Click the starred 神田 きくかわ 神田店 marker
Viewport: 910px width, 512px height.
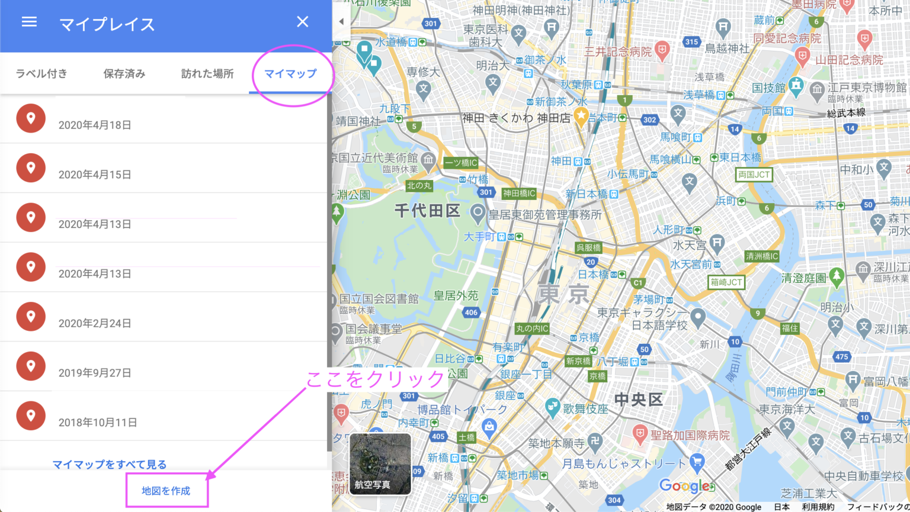581,115
